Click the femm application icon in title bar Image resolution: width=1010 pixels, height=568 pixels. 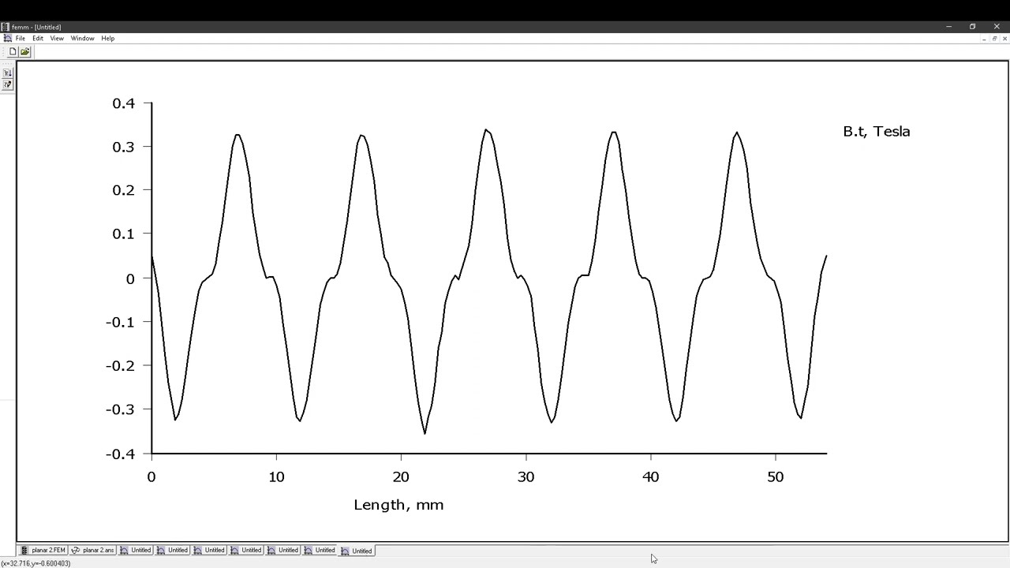[x=6, y=27]
